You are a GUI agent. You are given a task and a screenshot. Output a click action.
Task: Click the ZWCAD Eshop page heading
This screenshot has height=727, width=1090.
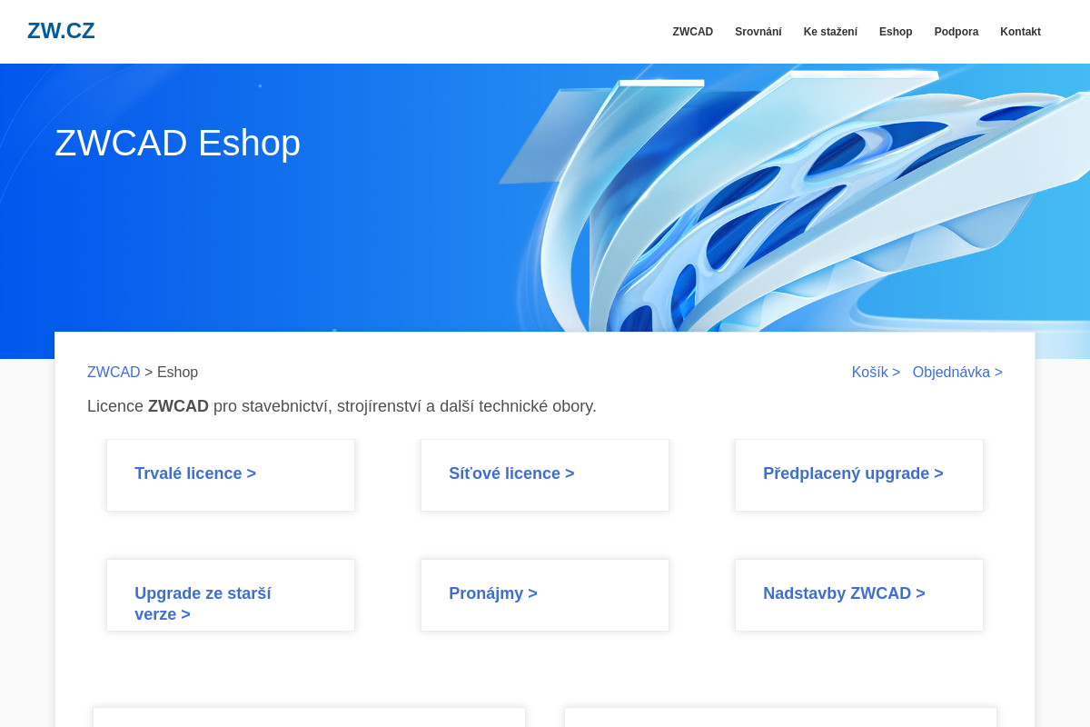coord(177,143)
